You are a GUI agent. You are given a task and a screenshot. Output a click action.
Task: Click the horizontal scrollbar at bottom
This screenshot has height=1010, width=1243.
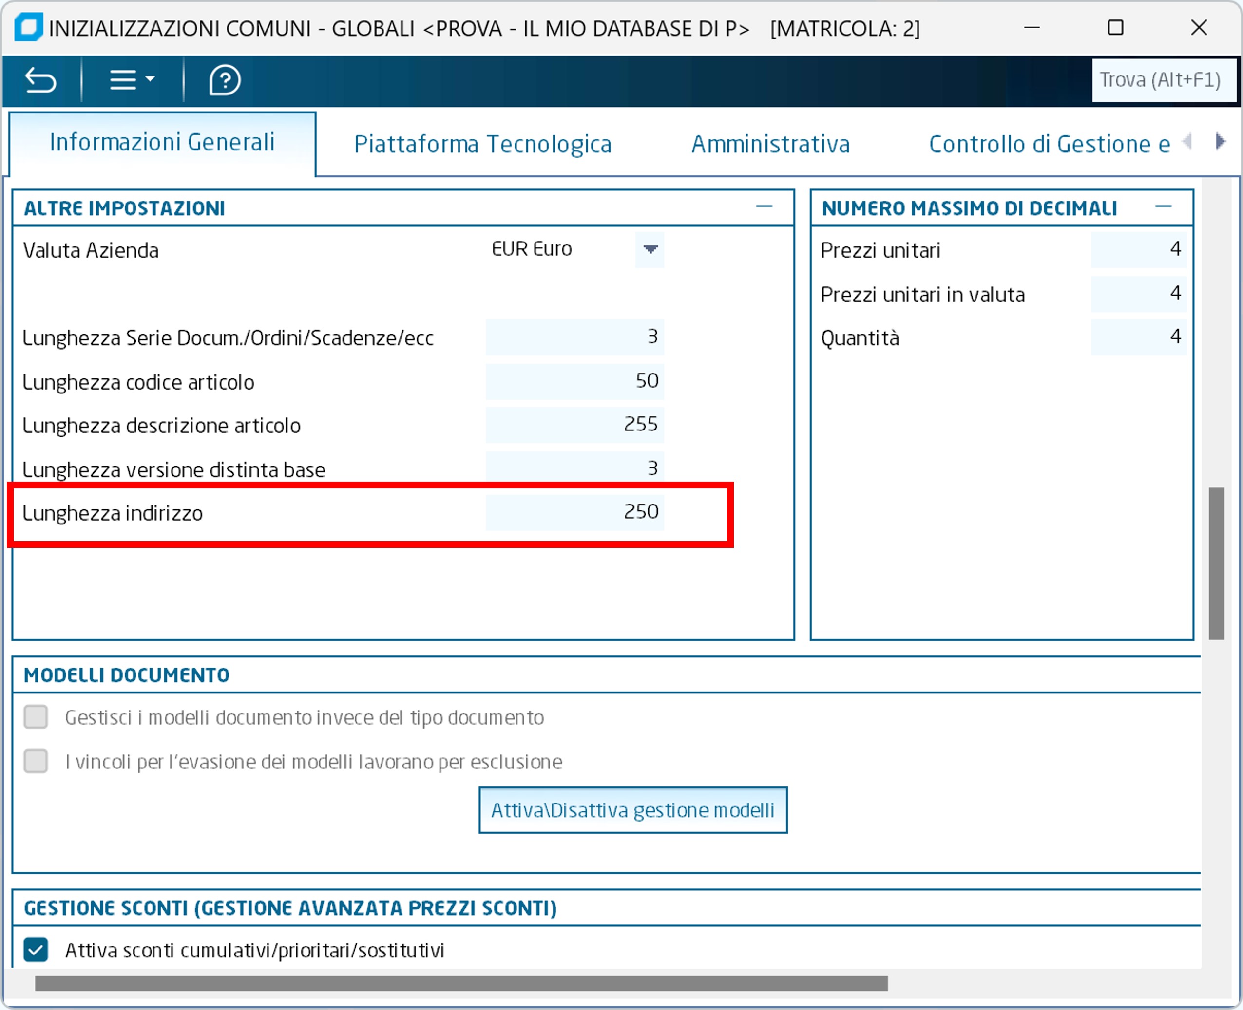(460, 983)
